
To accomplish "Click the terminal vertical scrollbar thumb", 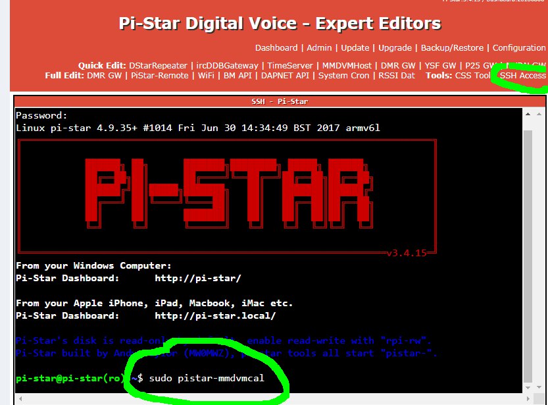I will [x=528, y=256].
